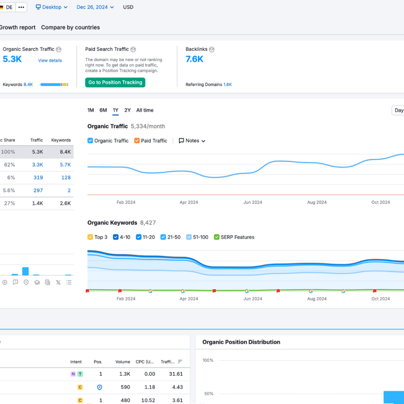Open the Desktop device dropdown
The height and width of the screenshot is (404, 404).
click(52, 7)
